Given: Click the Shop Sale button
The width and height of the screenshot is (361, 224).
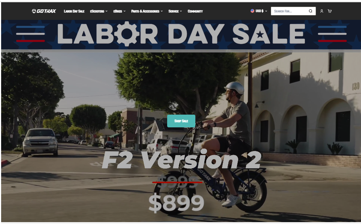Looking at the screenshot, I should point(181,121).
